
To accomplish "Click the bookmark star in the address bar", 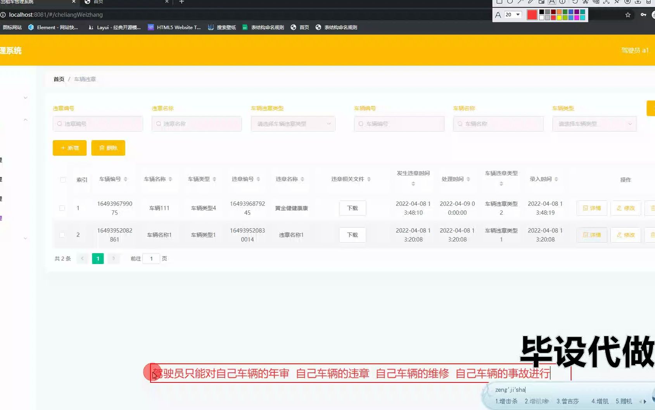I will (627, 15).
